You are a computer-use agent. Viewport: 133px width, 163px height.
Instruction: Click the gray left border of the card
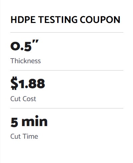(0, 81)
